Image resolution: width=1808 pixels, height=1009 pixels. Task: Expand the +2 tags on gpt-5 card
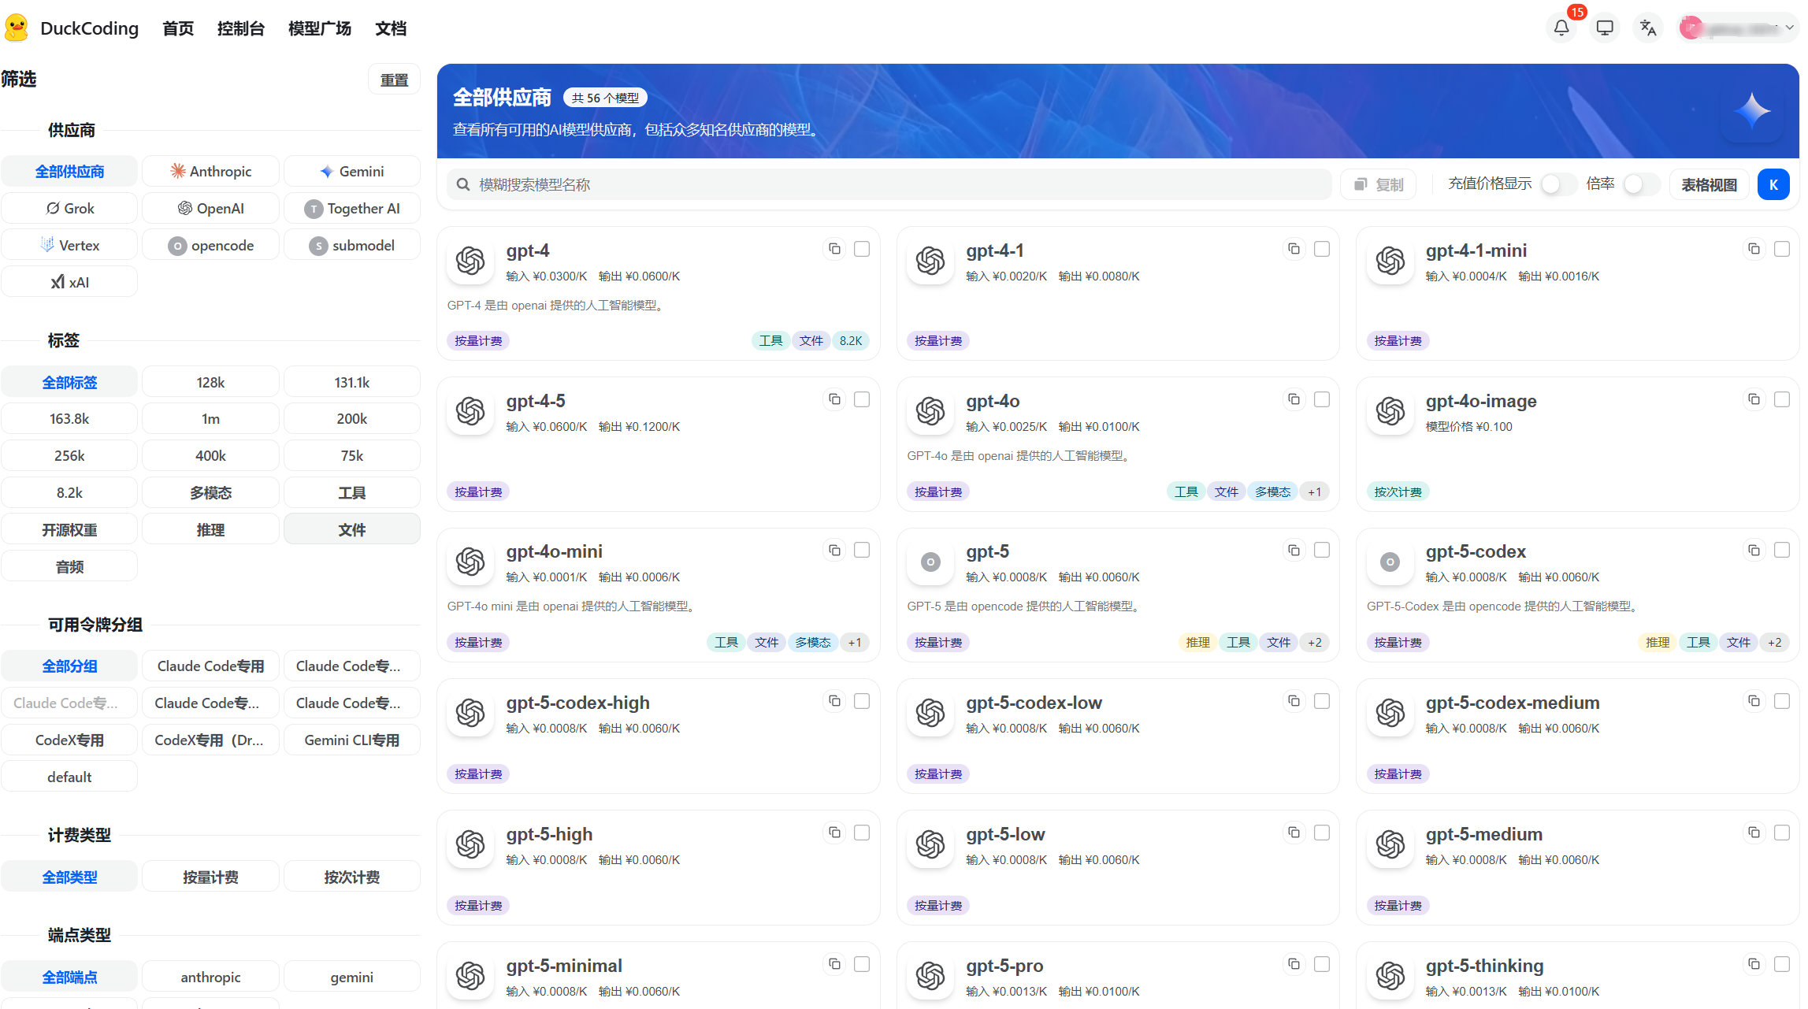(1315, 643)
